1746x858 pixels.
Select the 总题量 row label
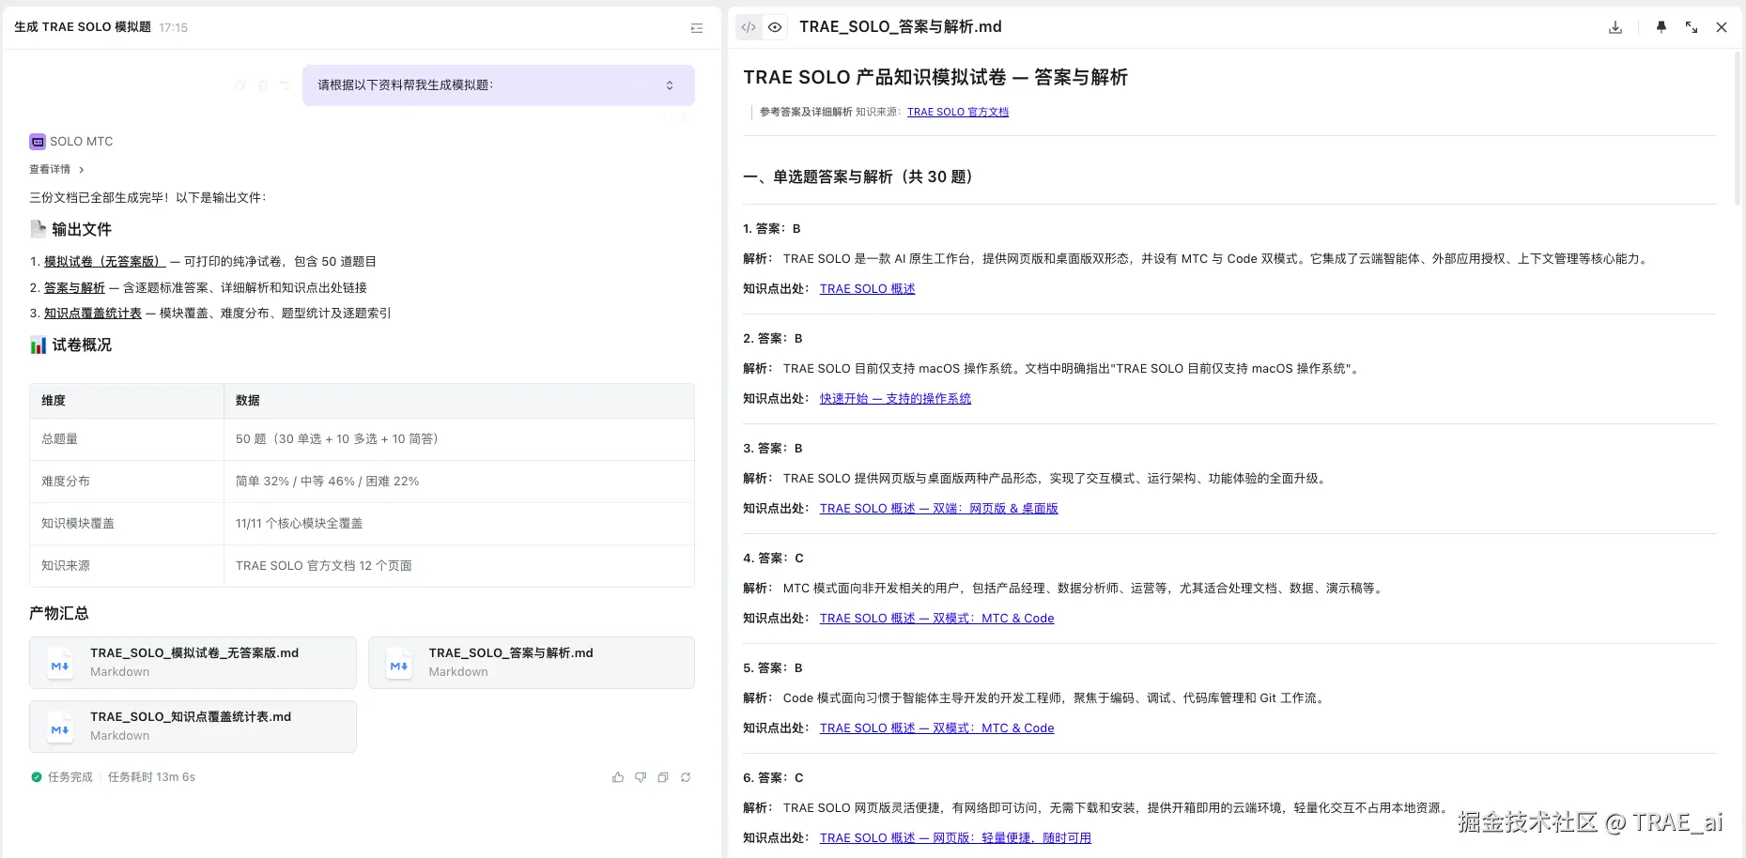pos(59,439)
